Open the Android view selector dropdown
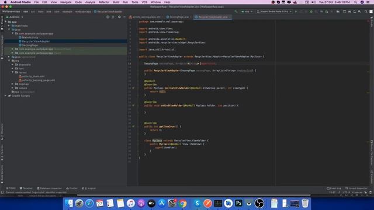Image resolution: width=374 pixels, height=210 pixels. [15, 17]
